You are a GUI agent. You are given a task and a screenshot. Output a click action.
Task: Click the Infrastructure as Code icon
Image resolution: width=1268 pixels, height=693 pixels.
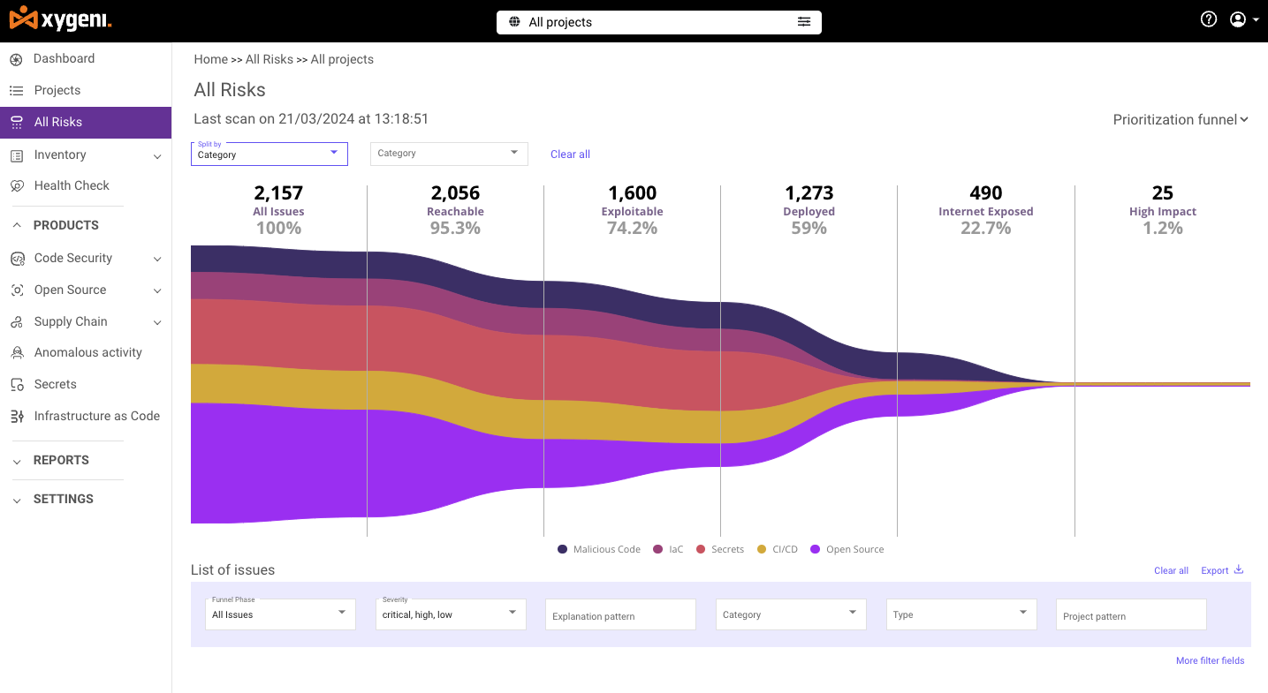16,417
